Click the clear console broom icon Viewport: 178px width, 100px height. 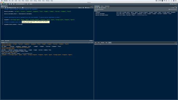[89, 43]
